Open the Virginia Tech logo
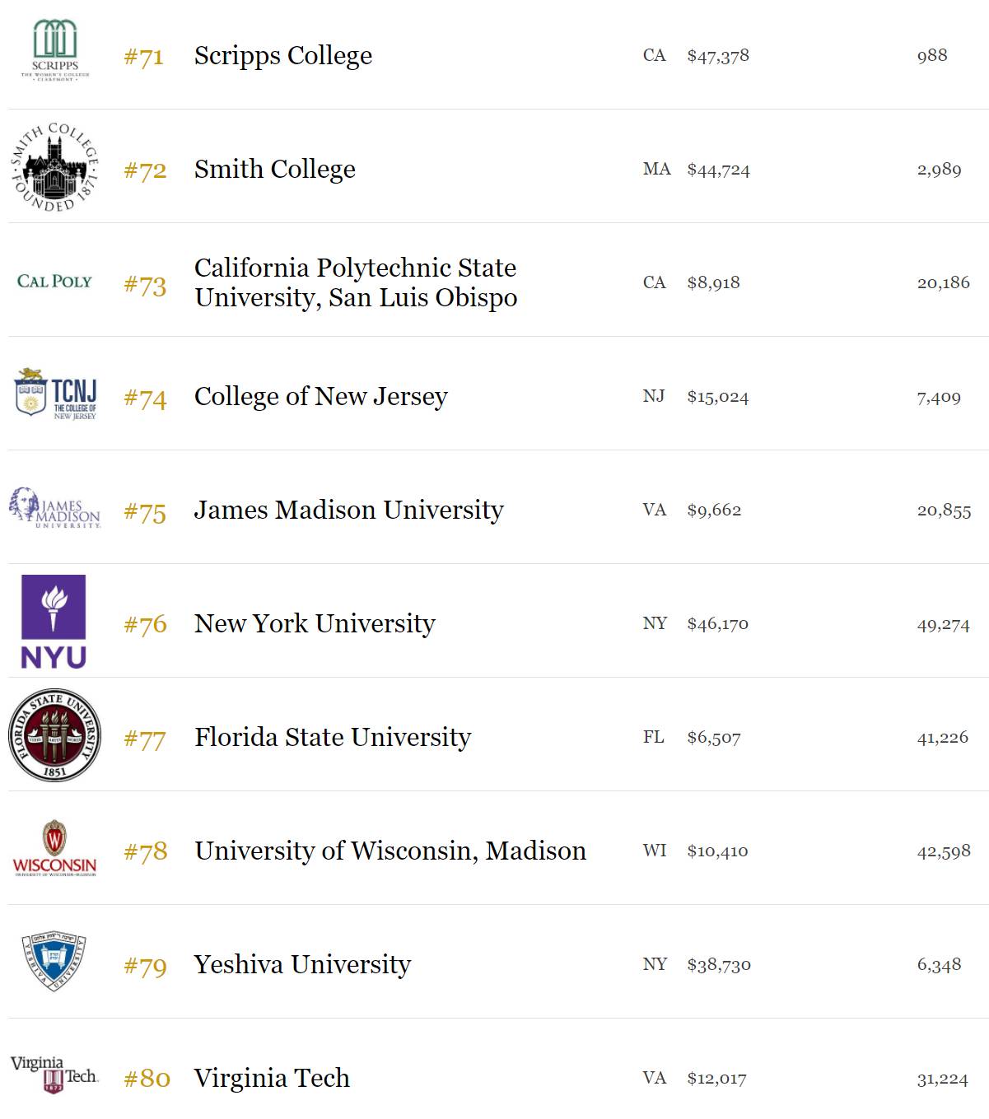The height and width of the screenshot is (1119, 989). pos(54,1075)
